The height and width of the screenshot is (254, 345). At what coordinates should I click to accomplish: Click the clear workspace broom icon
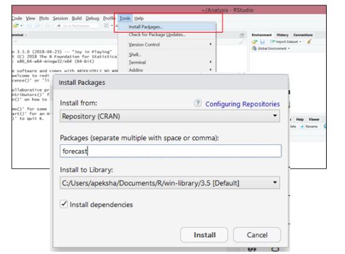(309, 41)
